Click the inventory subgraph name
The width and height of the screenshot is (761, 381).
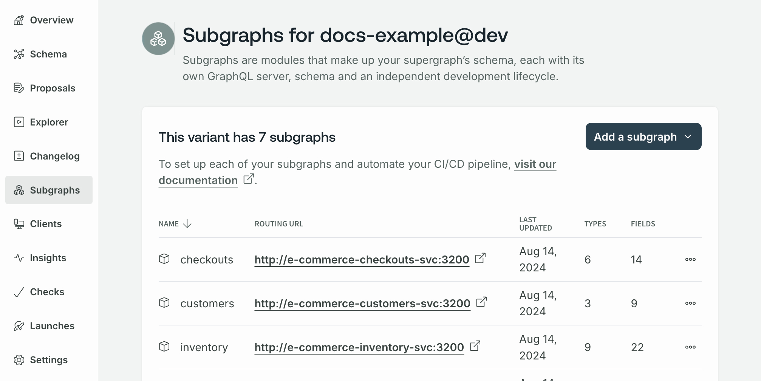(204, 347)
